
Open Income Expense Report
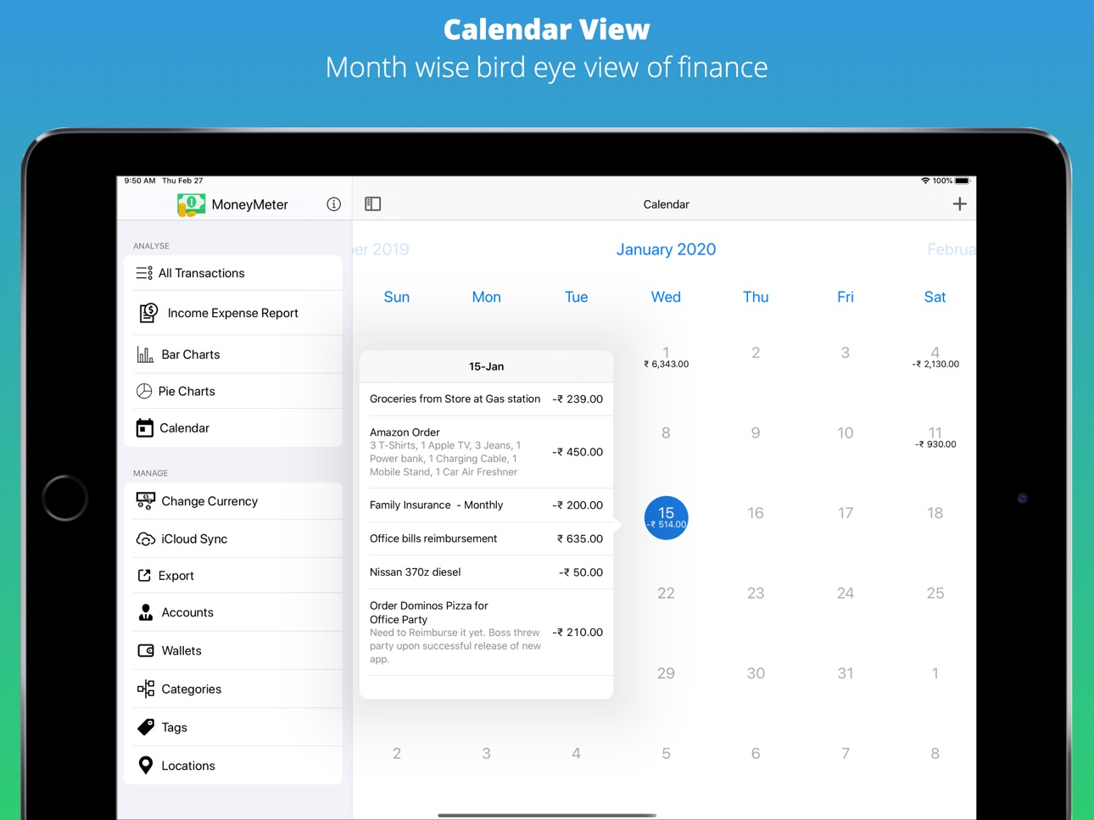(x=233, y=313)
